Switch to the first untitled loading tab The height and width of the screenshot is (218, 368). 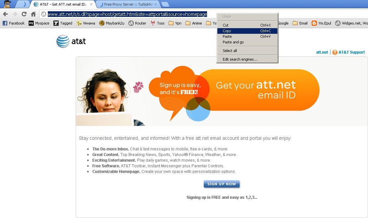pyautogui.click(x=23, y=4)
